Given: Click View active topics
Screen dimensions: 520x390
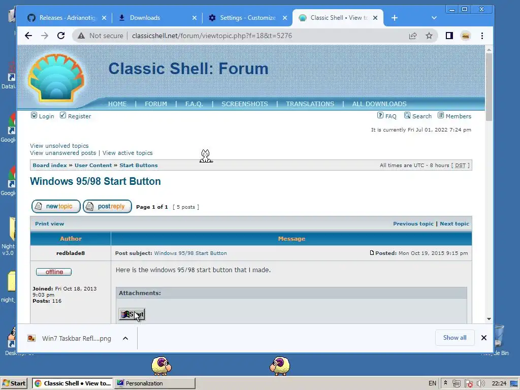Looking at the screenshot, I should coord(127,153).
